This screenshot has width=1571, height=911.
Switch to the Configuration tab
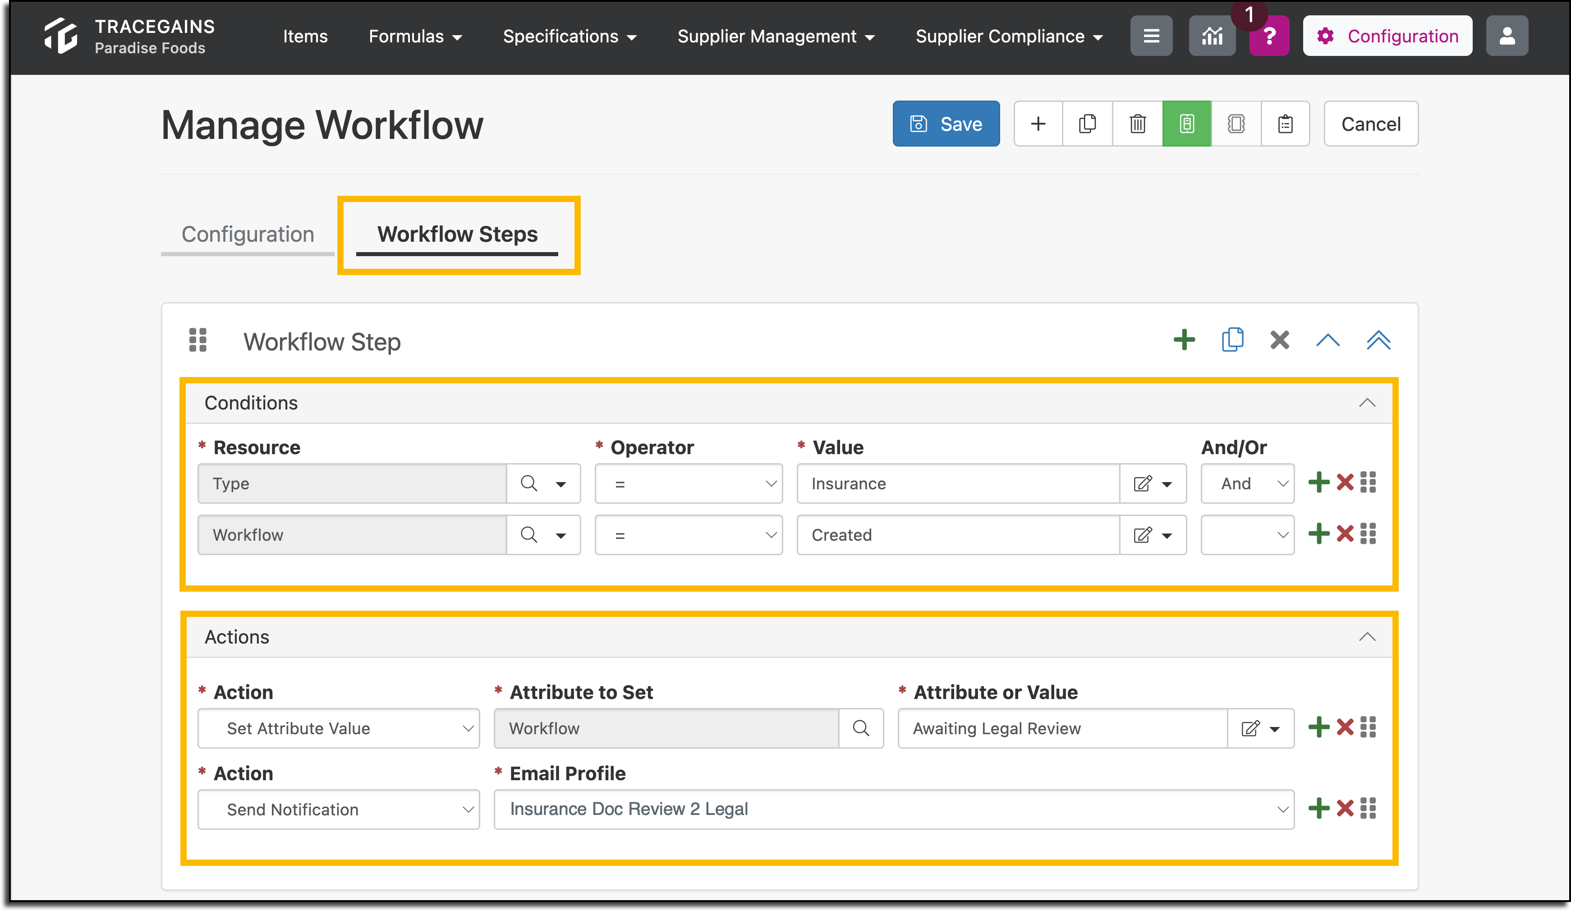coord(248,235)
